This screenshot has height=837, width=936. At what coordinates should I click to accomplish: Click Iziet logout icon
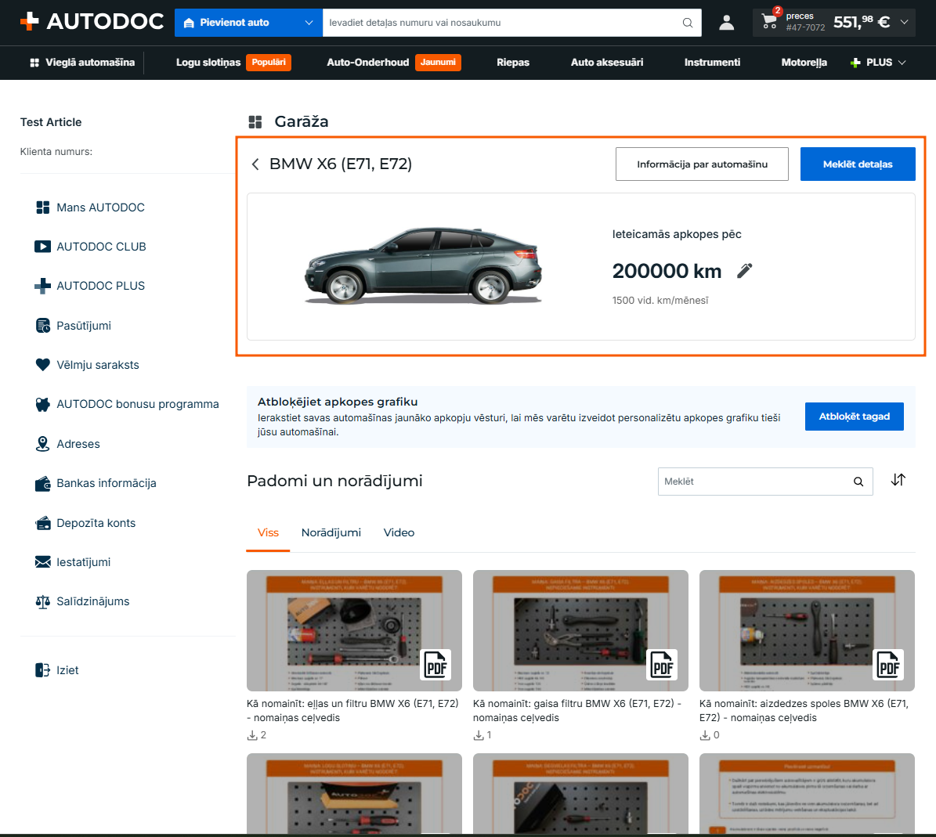(x=42, y=670)
